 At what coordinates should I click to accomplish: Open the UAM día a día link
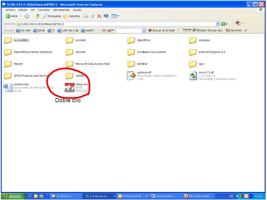[68, 31]
